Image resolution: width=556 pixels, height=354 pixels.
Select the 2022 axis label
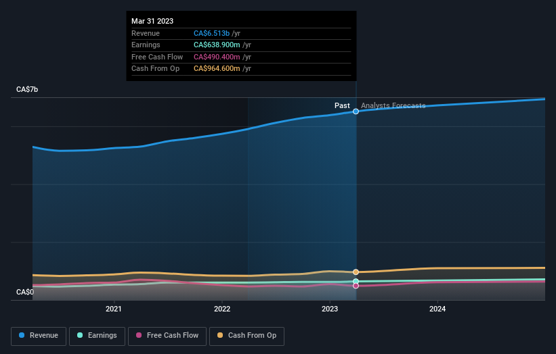222,309
